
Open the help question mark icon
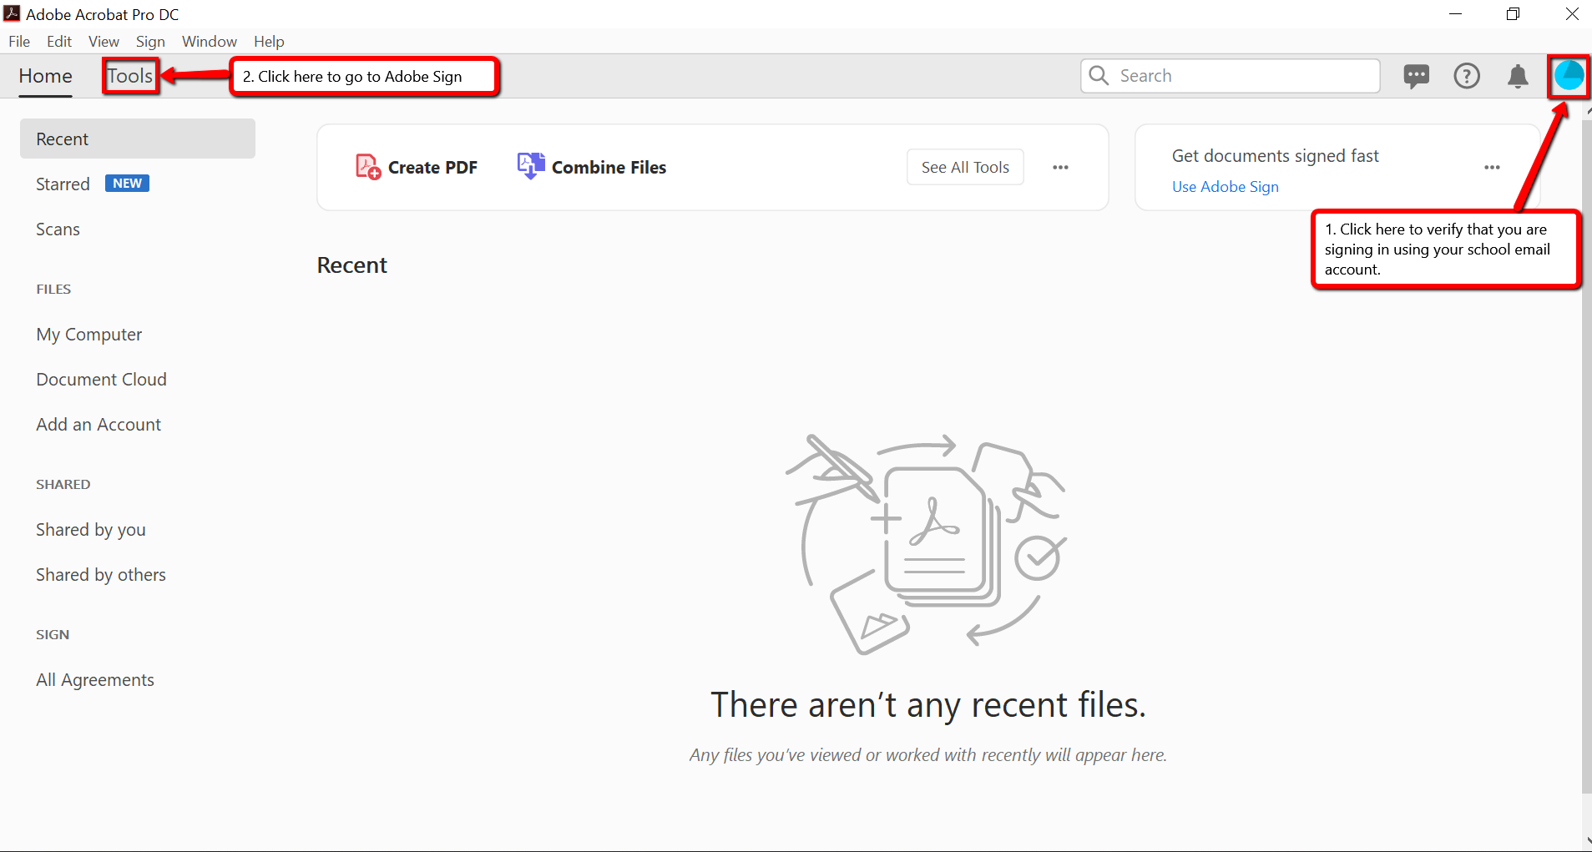pos(1467,76)
